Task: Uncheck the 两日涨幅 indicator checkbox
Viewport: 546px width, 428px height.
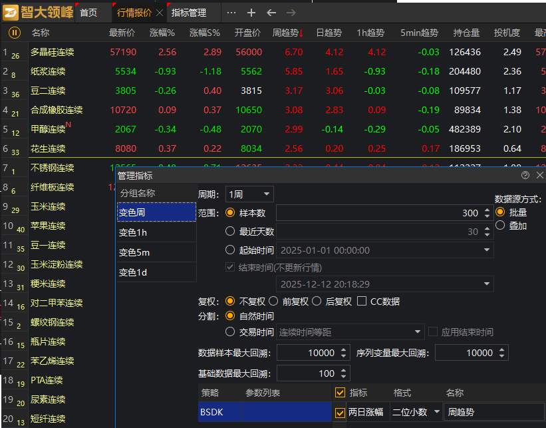Action: pyautogui.click(x=340, y=413)
